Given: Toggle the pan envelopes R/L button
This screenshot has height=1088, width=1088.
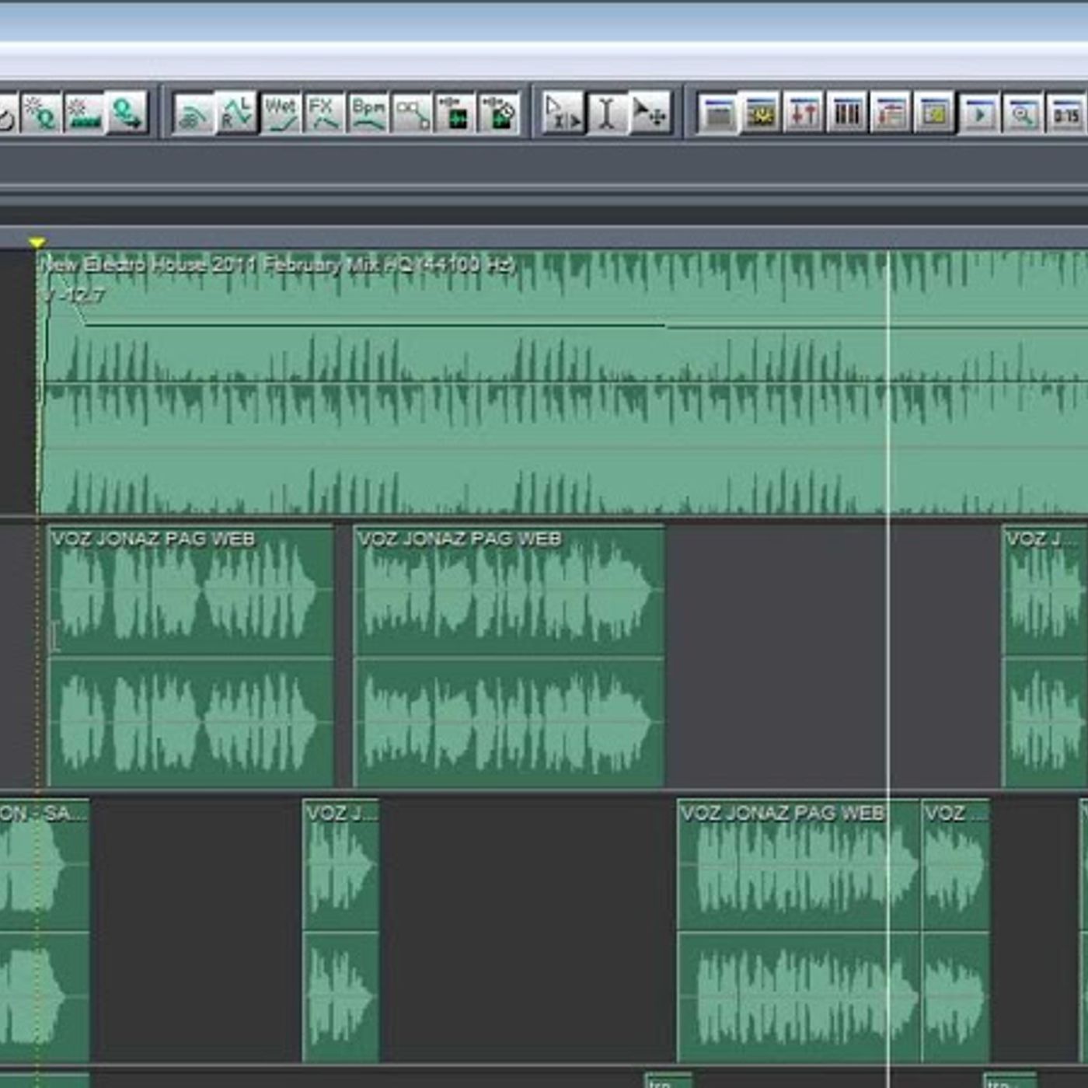Looking at the screenshot, I should tap(235, 114).
